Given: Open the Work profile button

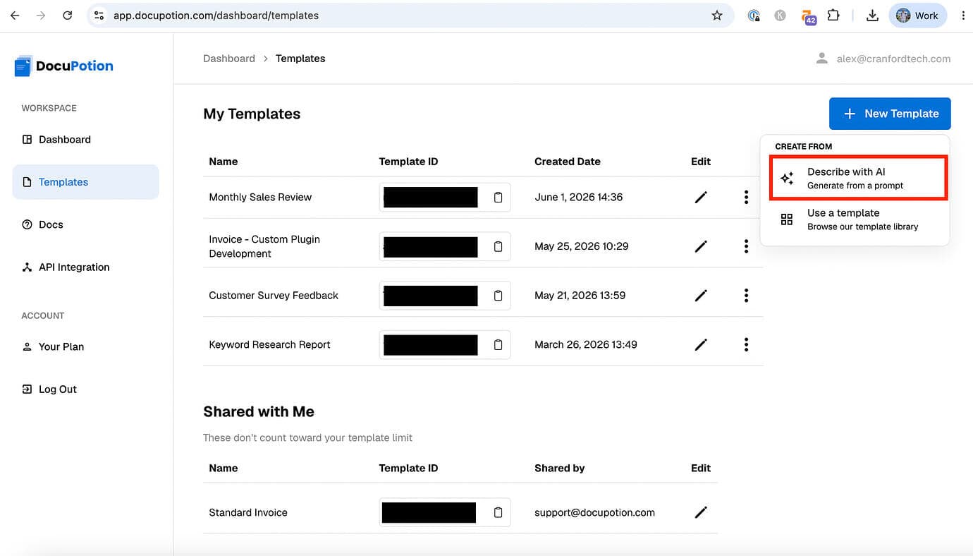Looking at the screenshot, I should click(917, 15).
